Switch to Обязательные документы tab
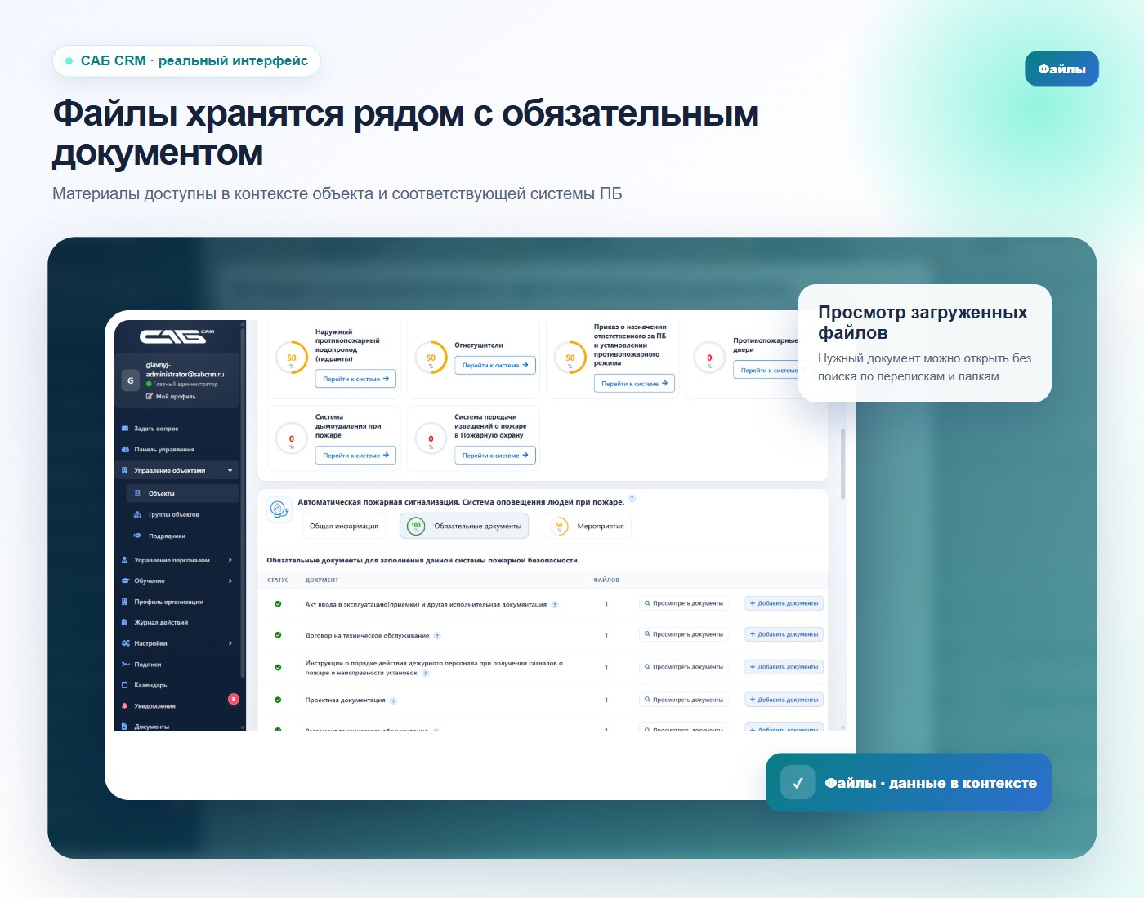 [x=464, y=527]
